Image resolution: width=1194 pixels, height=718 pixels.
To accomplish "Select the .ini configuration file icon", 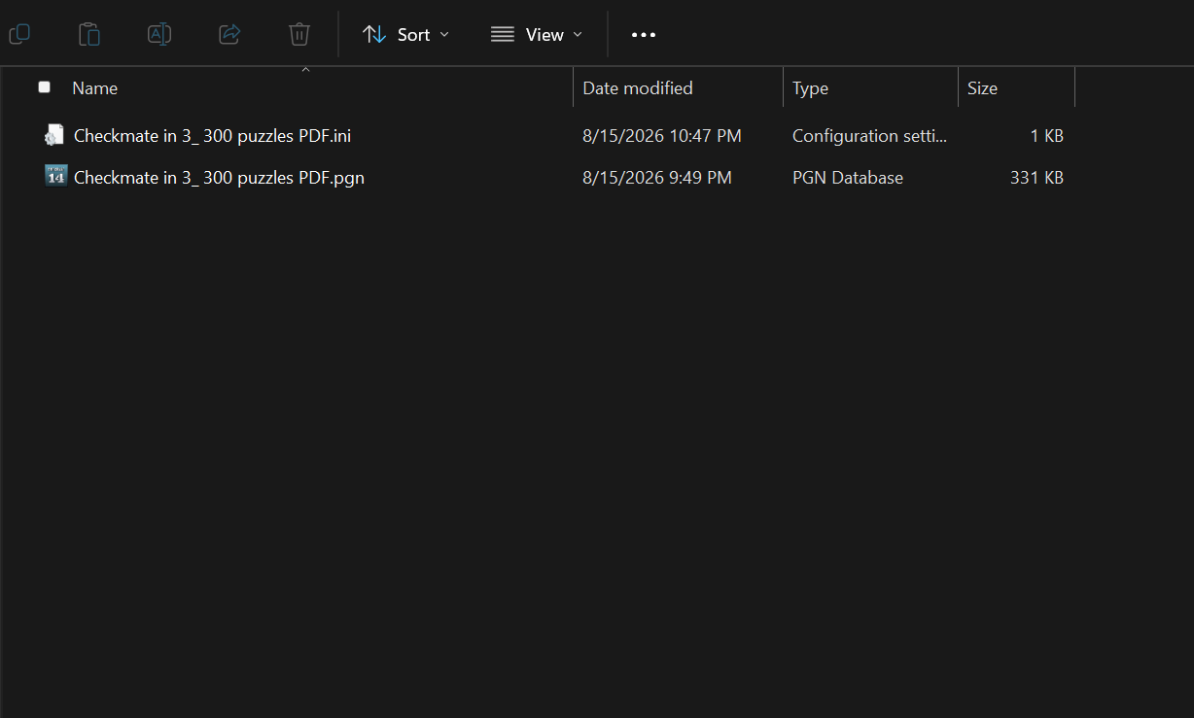I will click(x=54, y=135).
